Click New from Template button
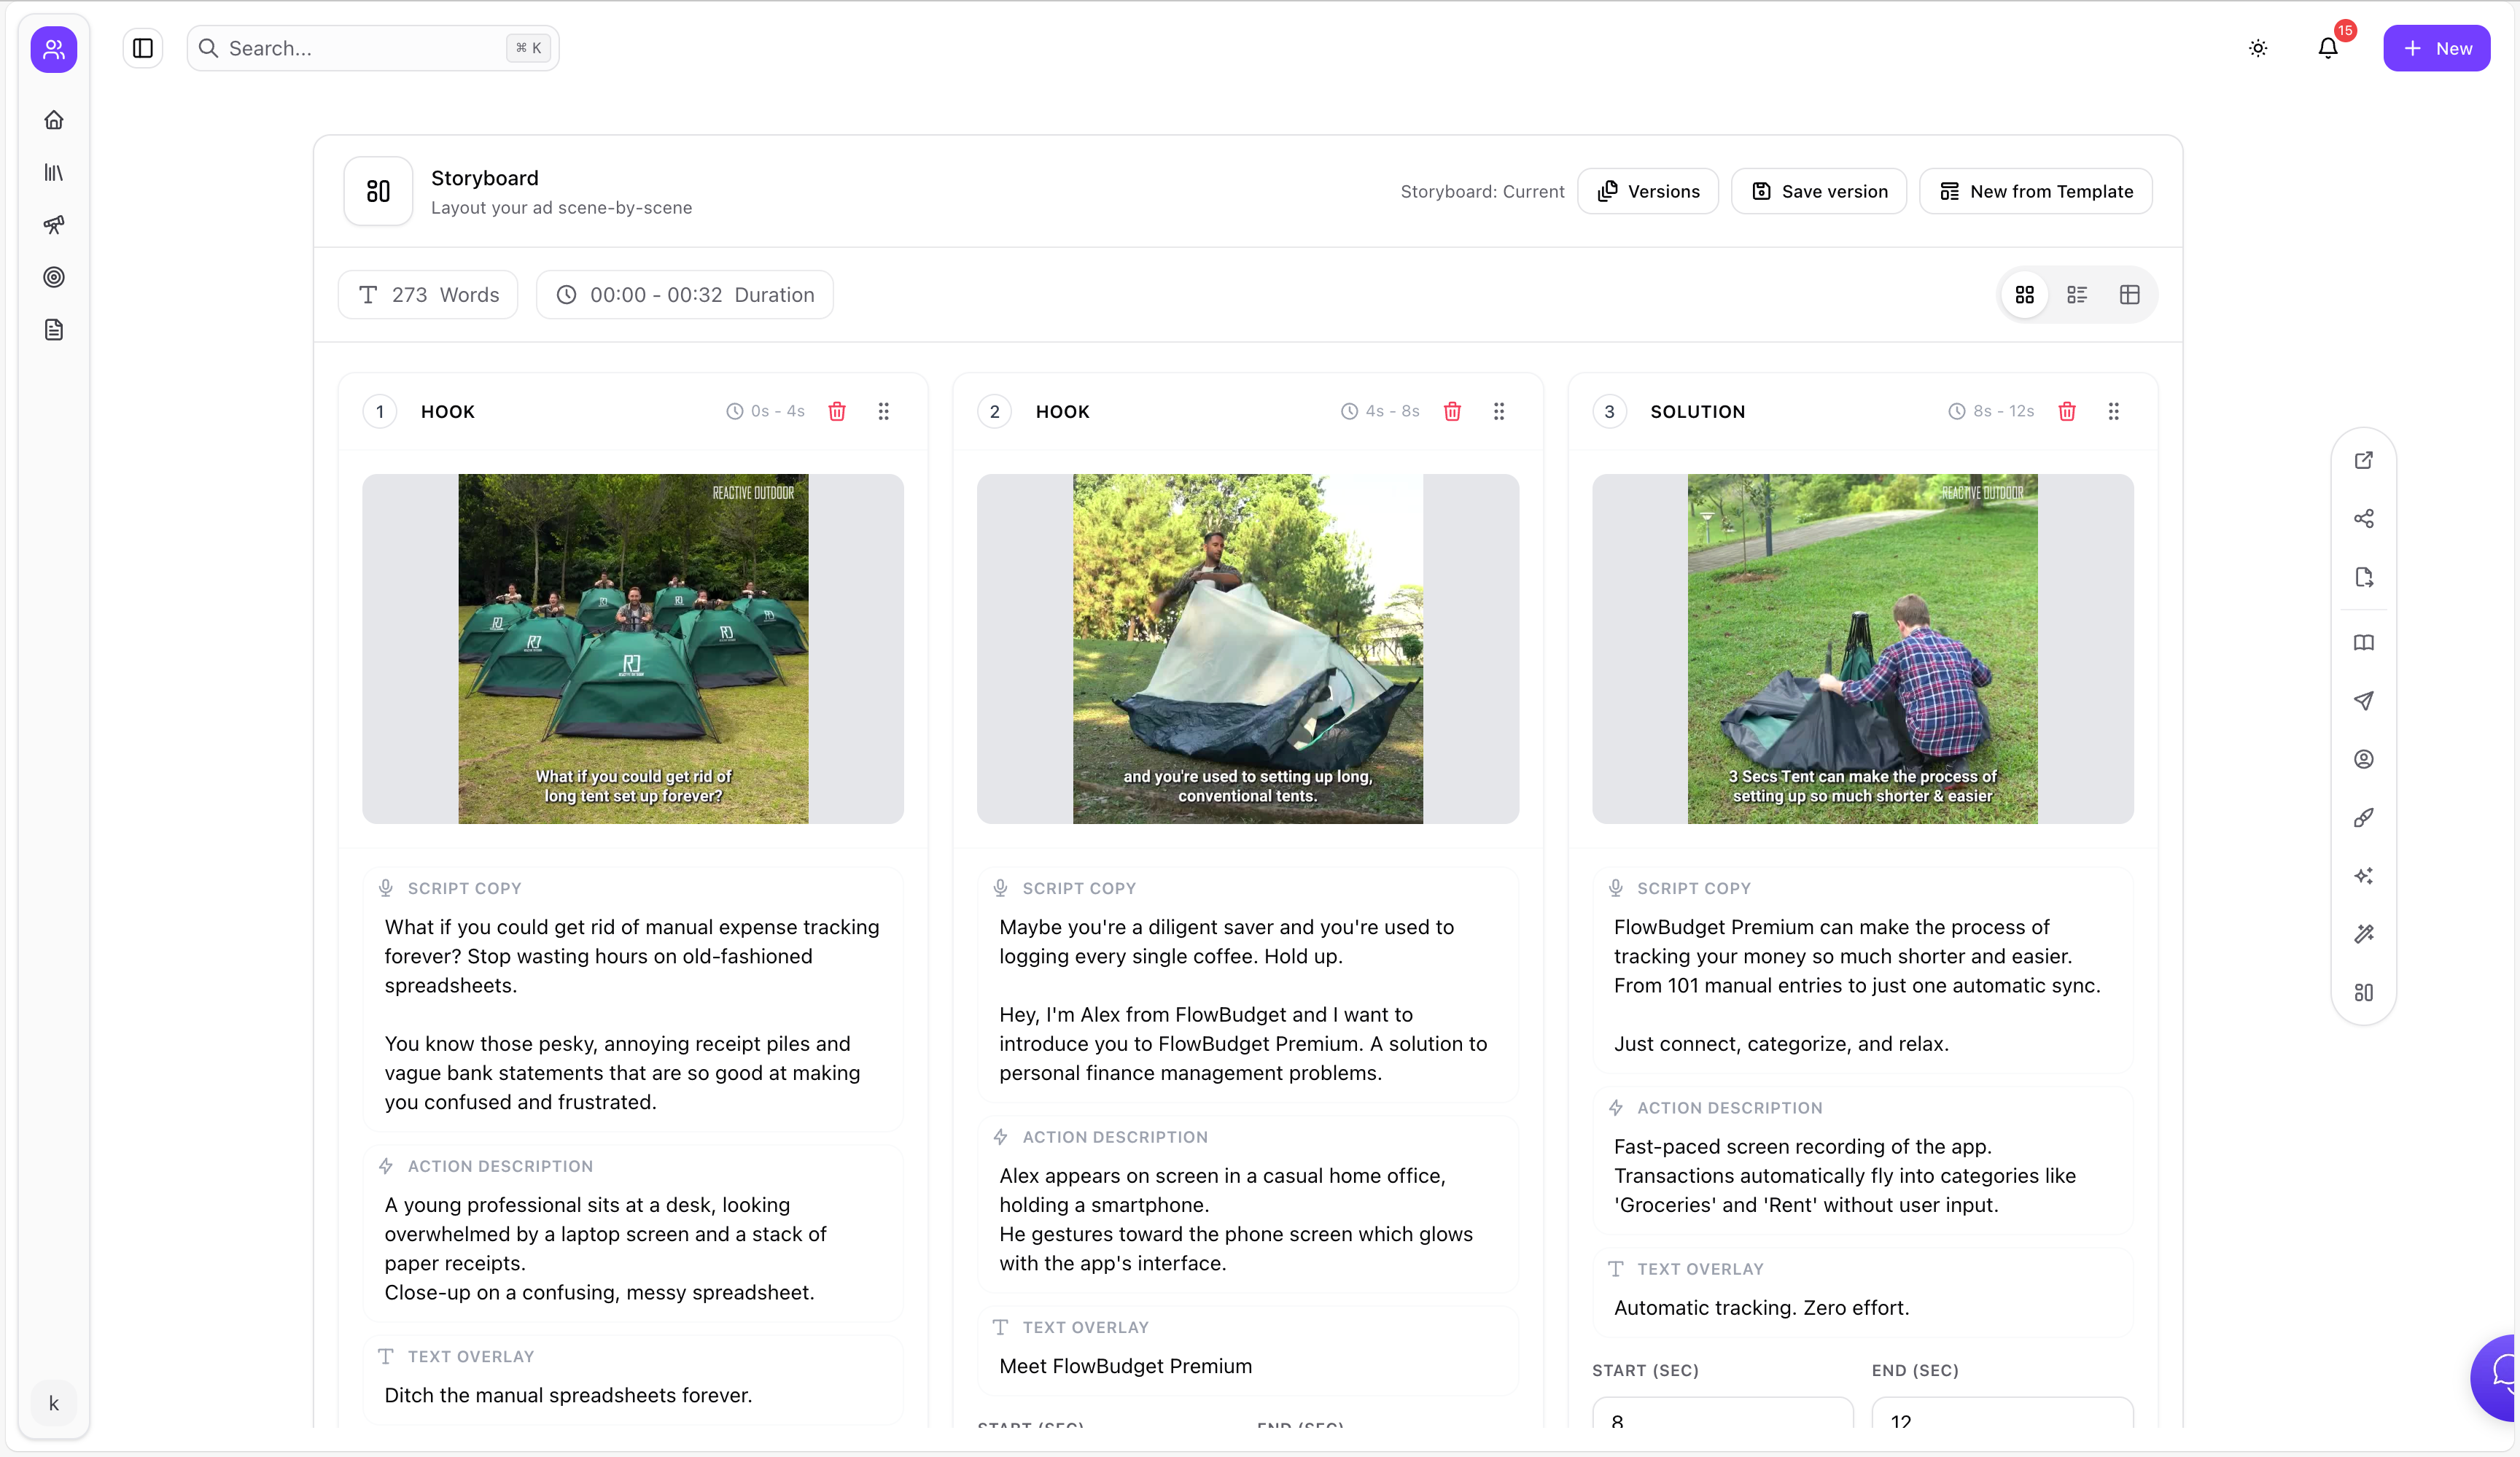The width and height of the screenshot is (2520, 1457). [x=2035, y=191]
